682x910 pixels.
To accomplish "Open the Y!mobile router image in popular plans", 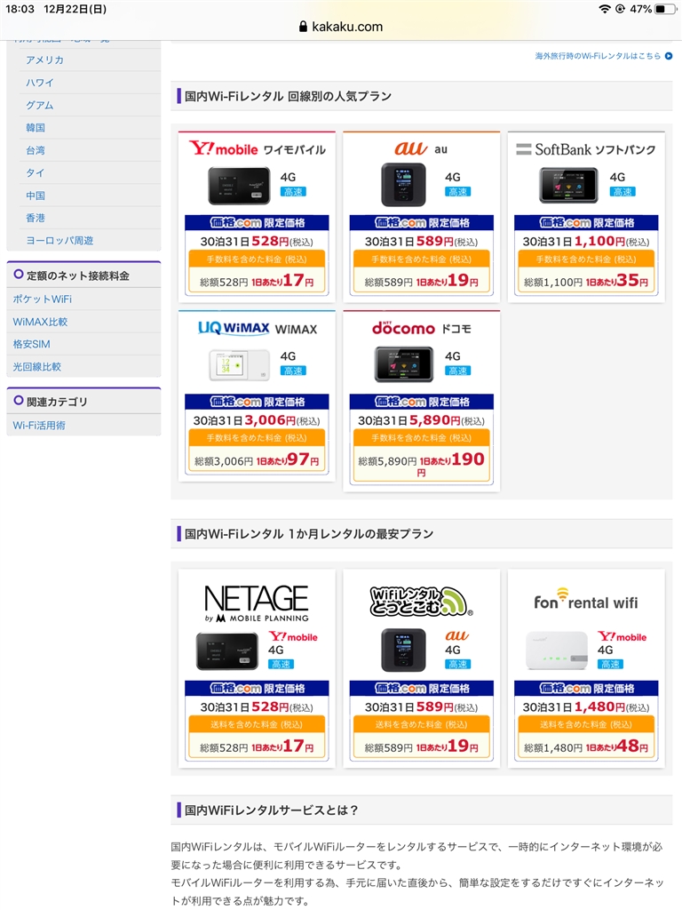I will pos(239,186).
